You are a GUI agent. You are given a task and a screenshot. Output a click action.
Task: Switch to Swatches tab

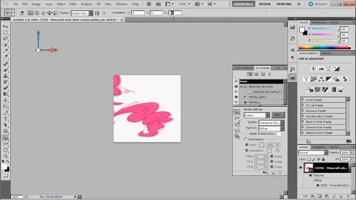[318, 22]
